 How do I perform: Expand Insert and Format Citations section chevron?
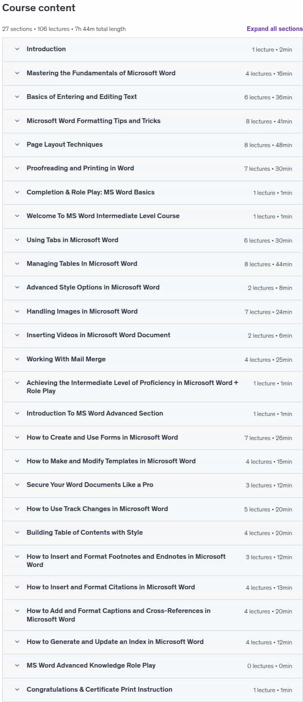(17, 587)
